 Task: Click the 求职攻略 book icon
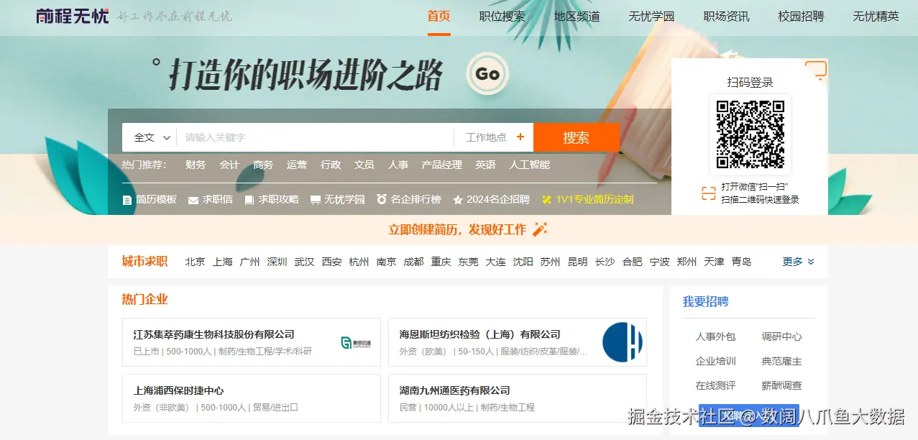pyautogui.click(x=249, y=200)
